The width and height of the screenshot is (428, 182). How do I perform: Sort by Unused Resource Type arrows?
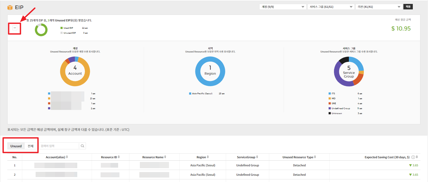click(315, 157)
